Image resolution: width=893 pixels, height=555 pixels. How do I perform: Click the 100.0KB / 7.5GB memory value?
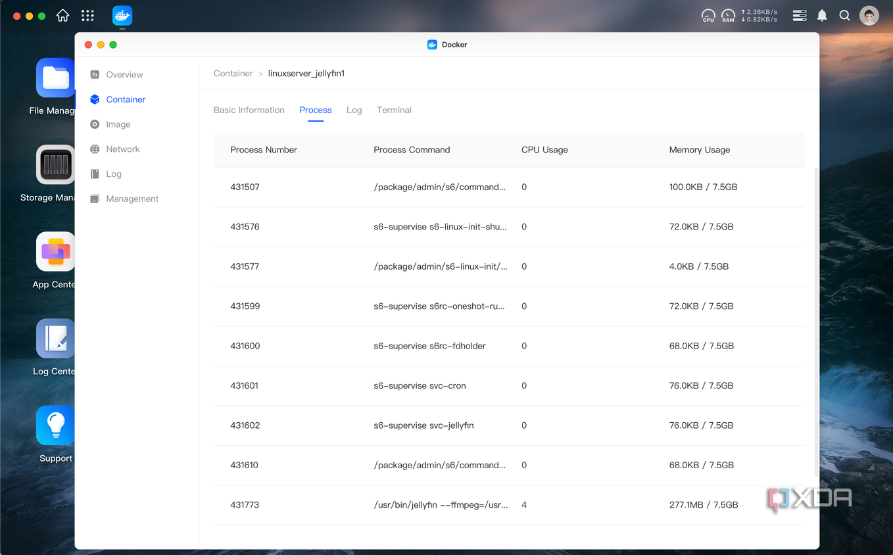coord(703,187)
